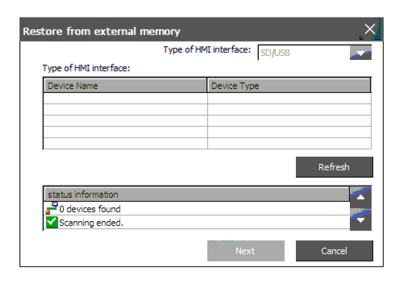398x281 pixels.
Task: Cancel the restore operation
Action: click(x=334, y=250)
